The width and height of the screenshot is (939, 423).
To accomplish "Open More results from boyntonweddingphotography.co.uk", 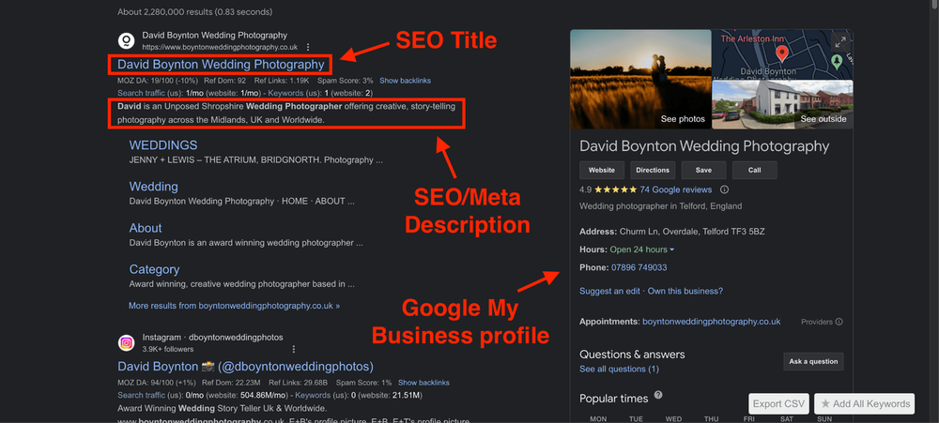I will (x=234, y=305).
